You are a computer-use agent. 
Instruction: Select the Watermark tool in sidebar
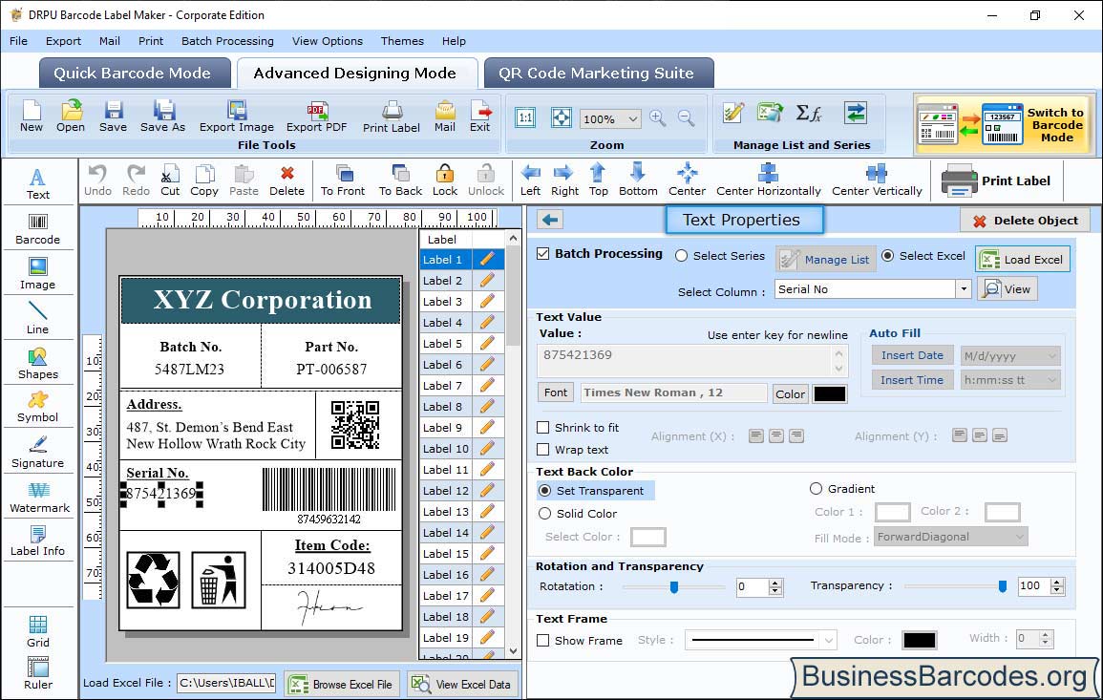(39, 497)
